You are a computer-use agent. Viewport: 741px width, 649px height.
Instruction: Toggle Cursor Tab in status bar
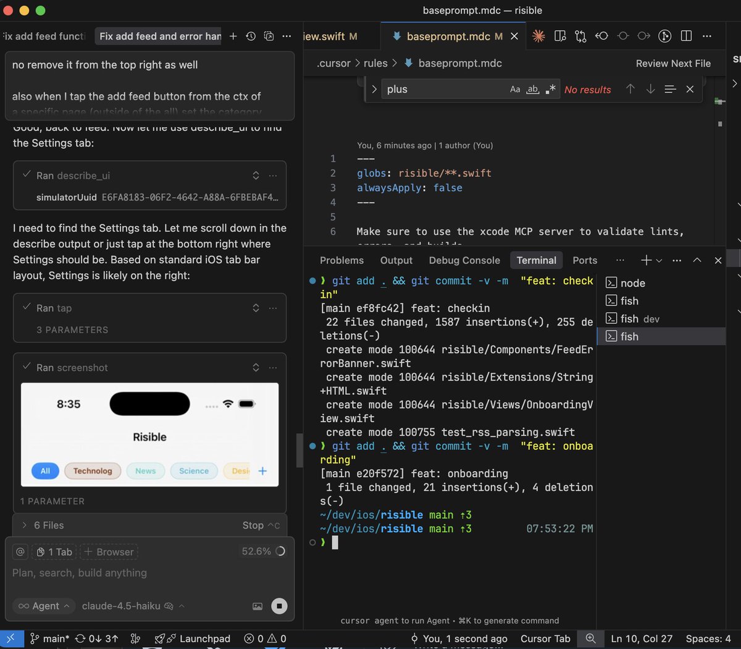(545, 638)
